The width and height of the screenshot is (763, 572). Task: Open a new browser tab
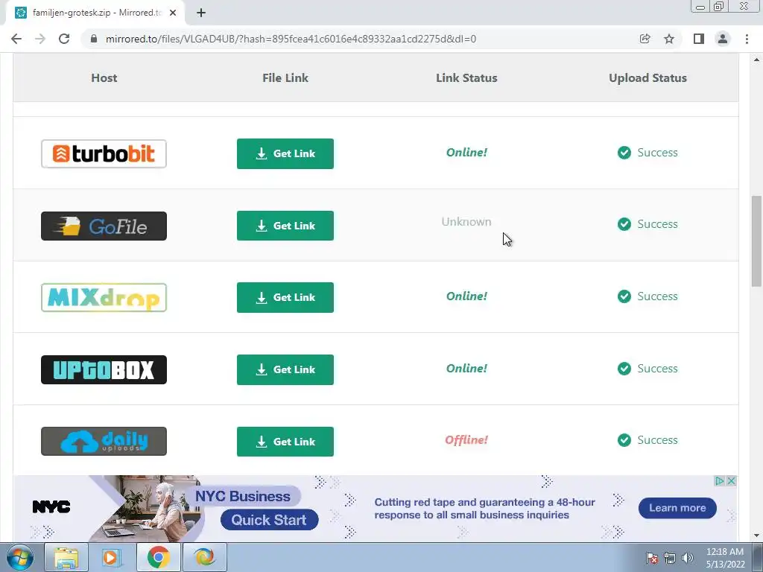(201, 13)
